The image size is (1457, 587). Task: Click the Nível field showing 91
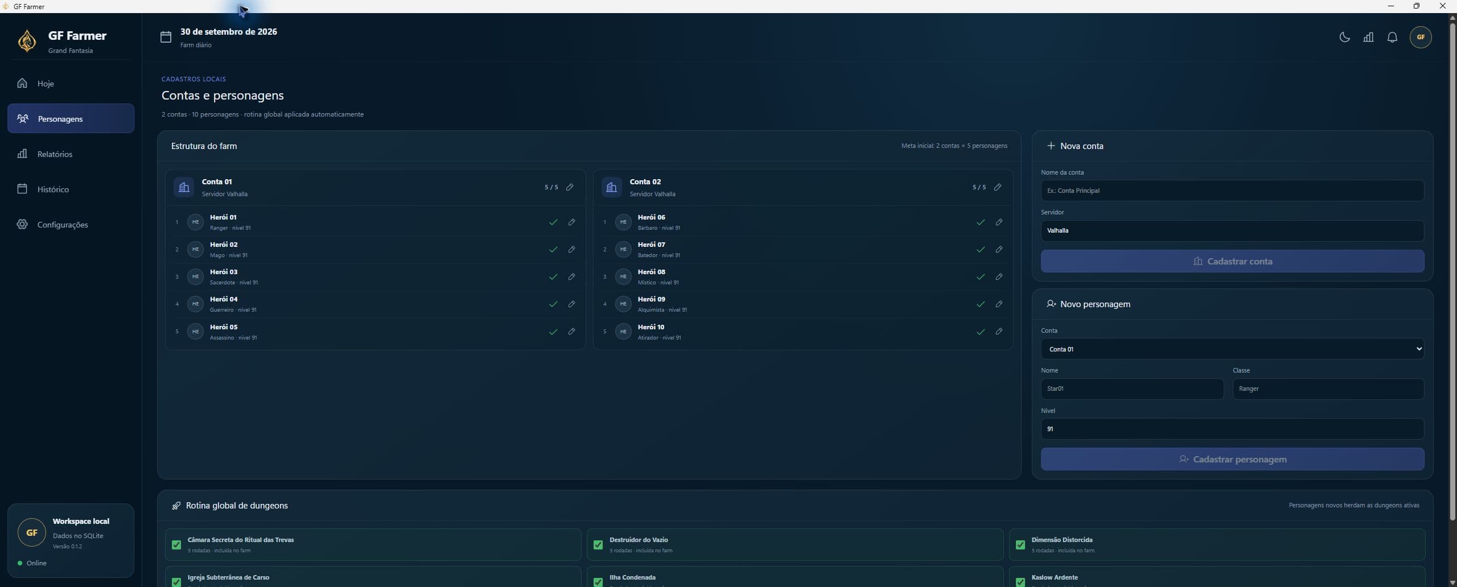[1232, 429]
